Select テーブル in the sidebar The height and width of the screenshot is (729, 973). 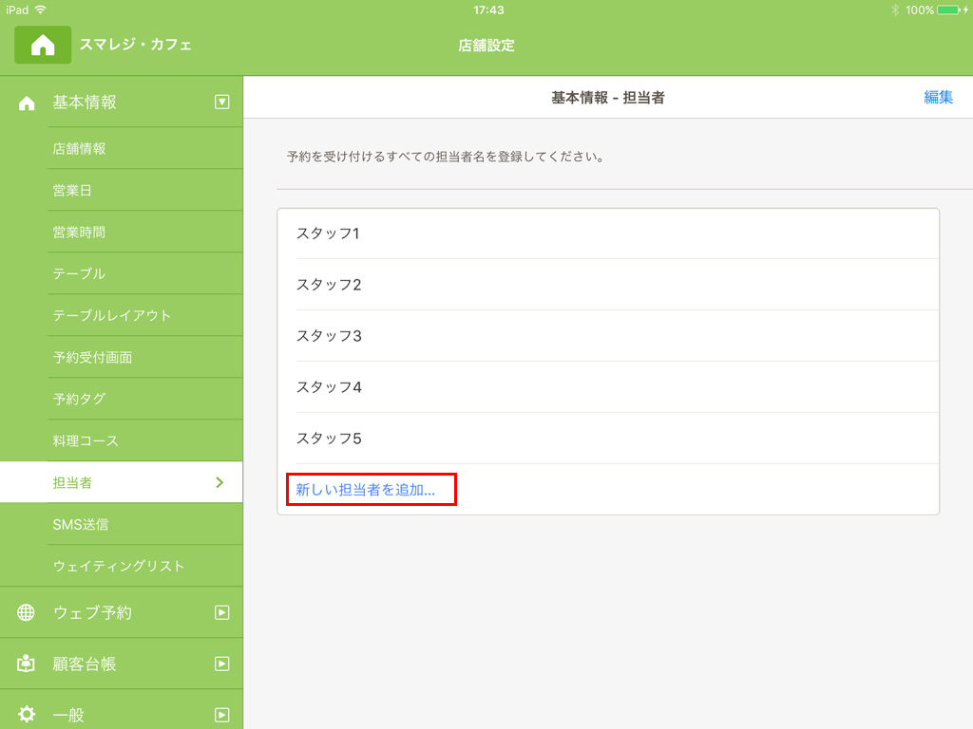[x=145, y=273]
